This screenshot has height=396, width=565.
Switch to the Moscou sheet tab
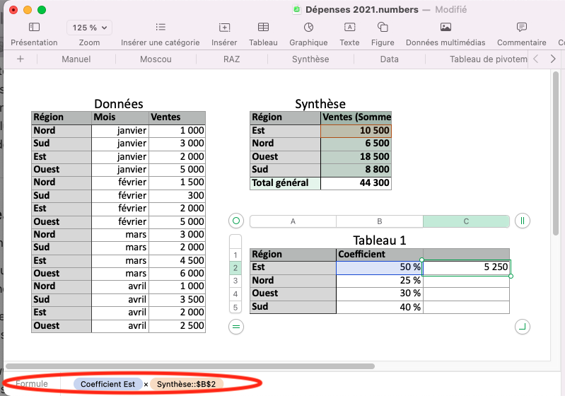[x=156, y=59]
